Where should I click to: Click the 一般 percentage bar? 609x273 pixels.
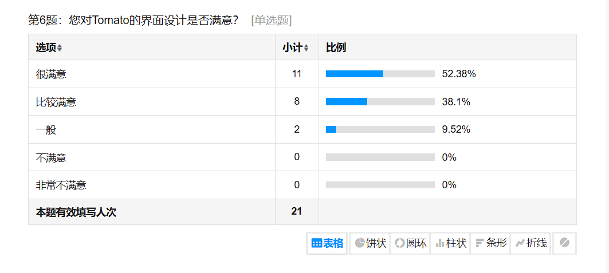point(380,129)
